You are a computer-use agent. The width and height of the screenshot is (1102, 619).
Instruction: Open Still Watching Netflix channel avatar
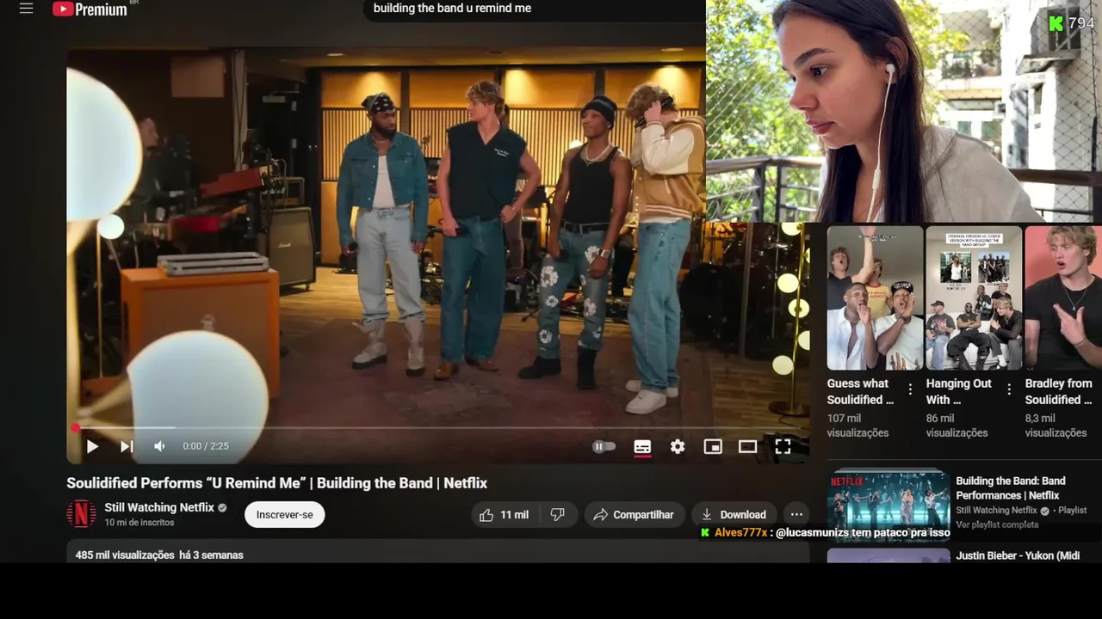82,514
